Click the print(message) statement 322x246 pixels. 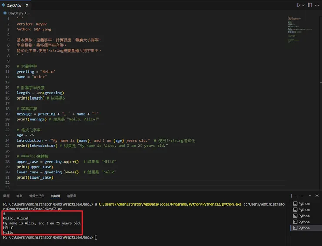point(32,119)
